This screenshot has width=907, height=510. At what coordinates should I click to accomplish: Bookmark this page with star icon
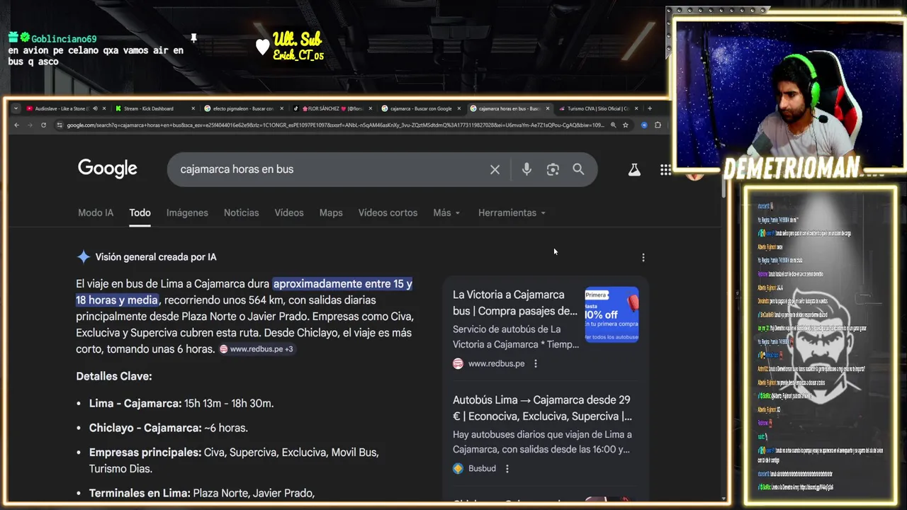626,125
